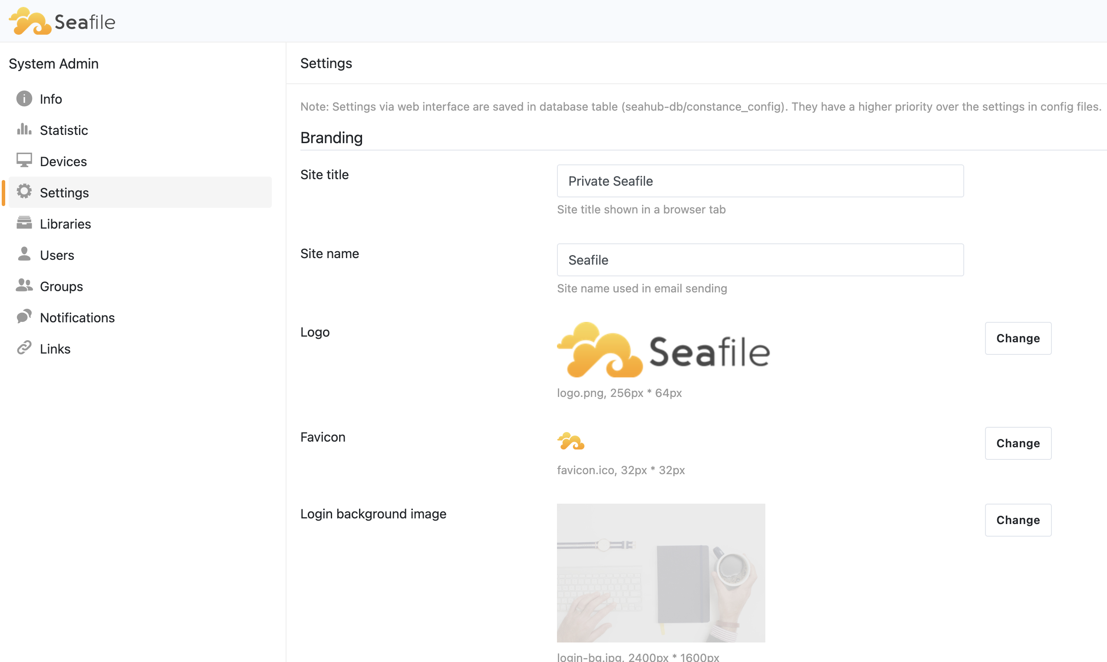Click the favicon preview image

point(571,441)
